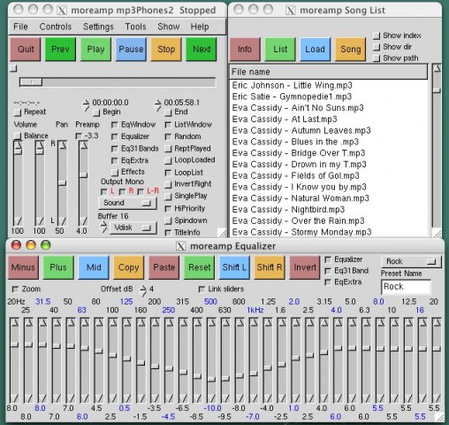Viewport: 449px width, 425px height.
Task: Start playback with the Play button
Action: 95,50
